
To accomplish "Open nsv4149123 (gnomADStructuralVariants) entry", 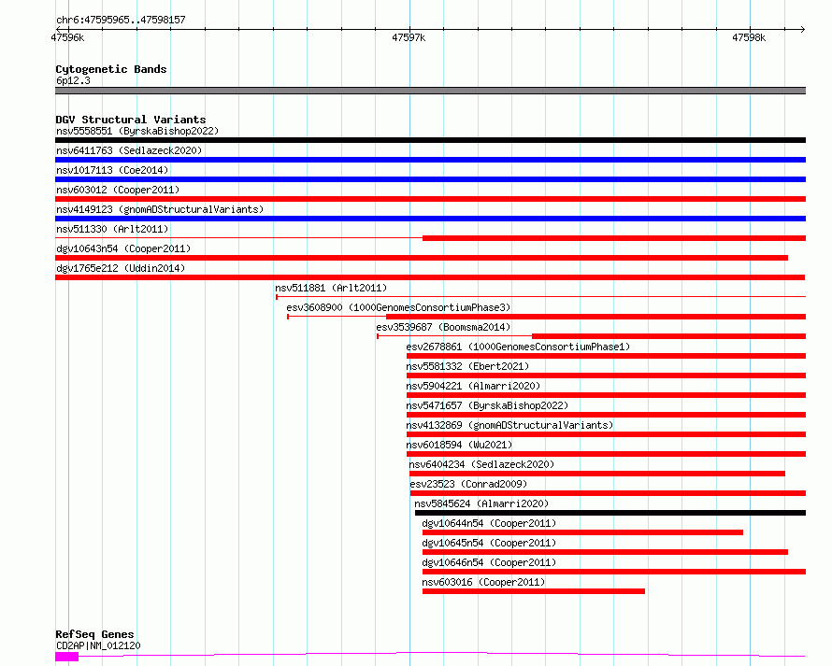I will click(160, 209).
